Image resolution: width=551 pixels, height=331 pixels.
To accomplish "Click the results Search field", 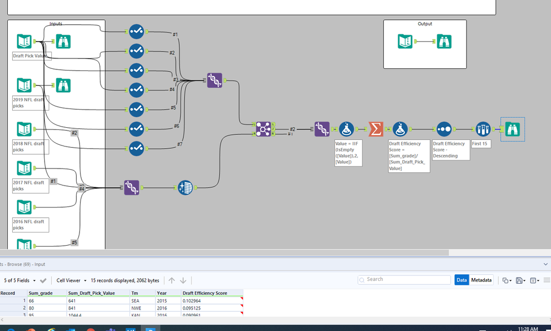I will [x=405, y=280].
